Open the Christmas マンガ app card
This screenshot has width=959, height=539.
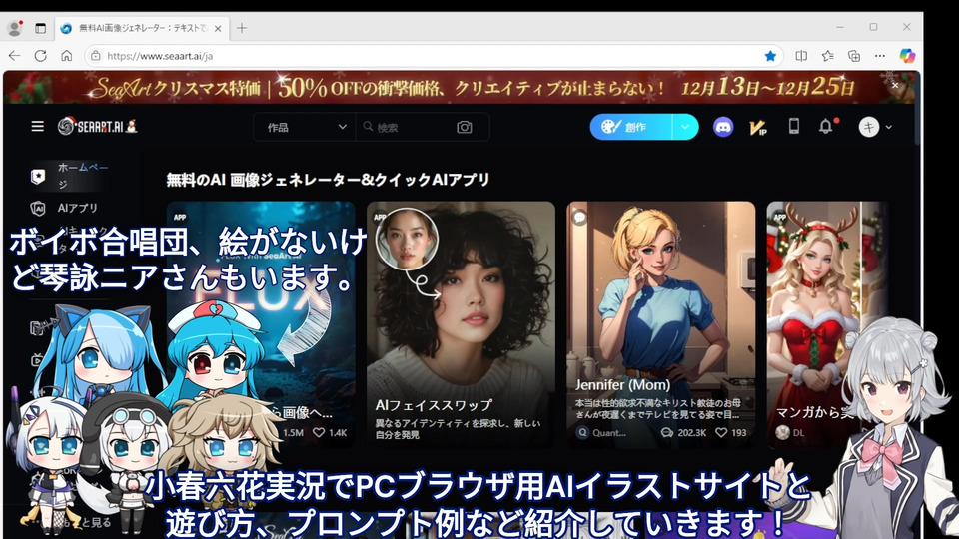click(828, 323)
